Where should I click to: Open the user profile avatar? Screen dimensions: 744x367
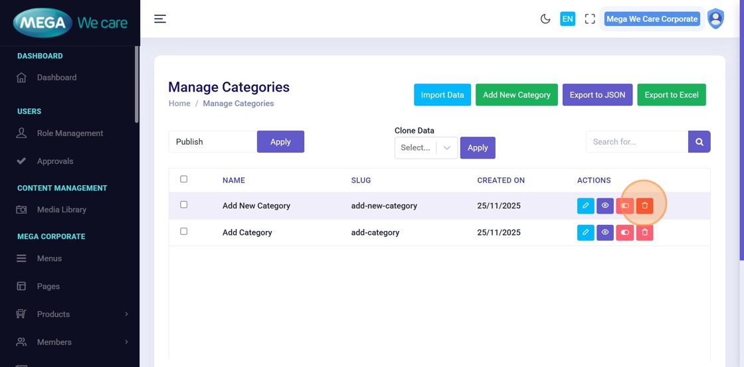(x=715, y=19)
